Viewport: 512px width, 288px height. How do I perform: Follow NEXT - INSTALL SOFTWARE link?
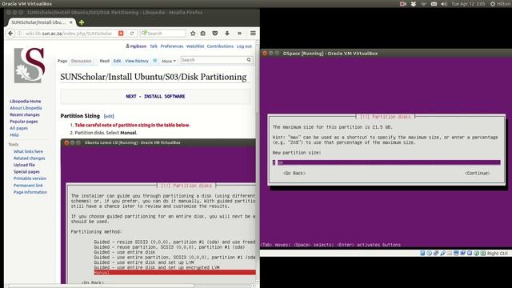click(155, 96)
